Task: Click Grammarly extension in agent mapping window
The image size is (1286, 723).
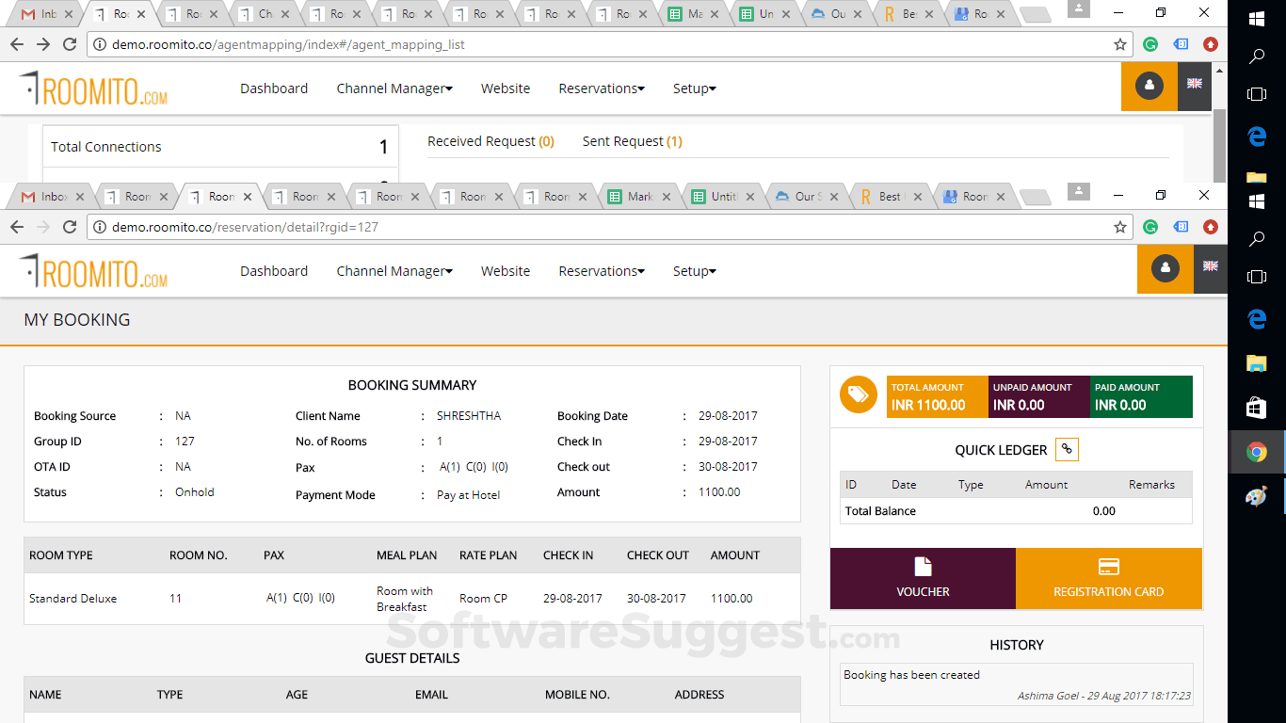Action: coord(1150,44)
